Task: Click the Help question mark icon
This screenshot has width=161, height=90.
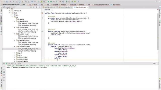Action: (x=78, y=1)
